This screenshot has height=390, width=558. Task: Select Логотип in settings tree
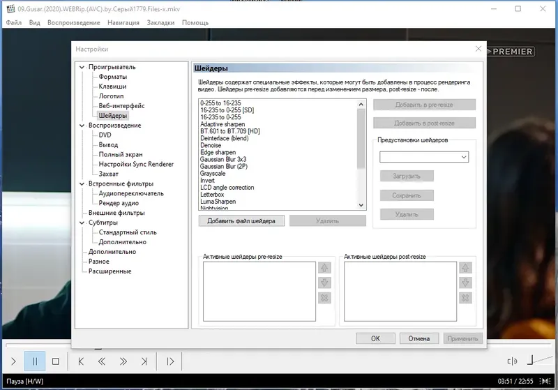pos(111,96)
